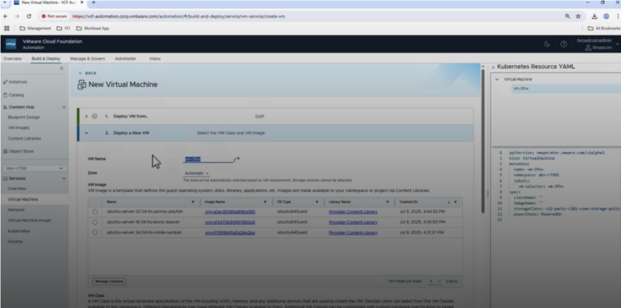Filter the Name column

(193, 202)
